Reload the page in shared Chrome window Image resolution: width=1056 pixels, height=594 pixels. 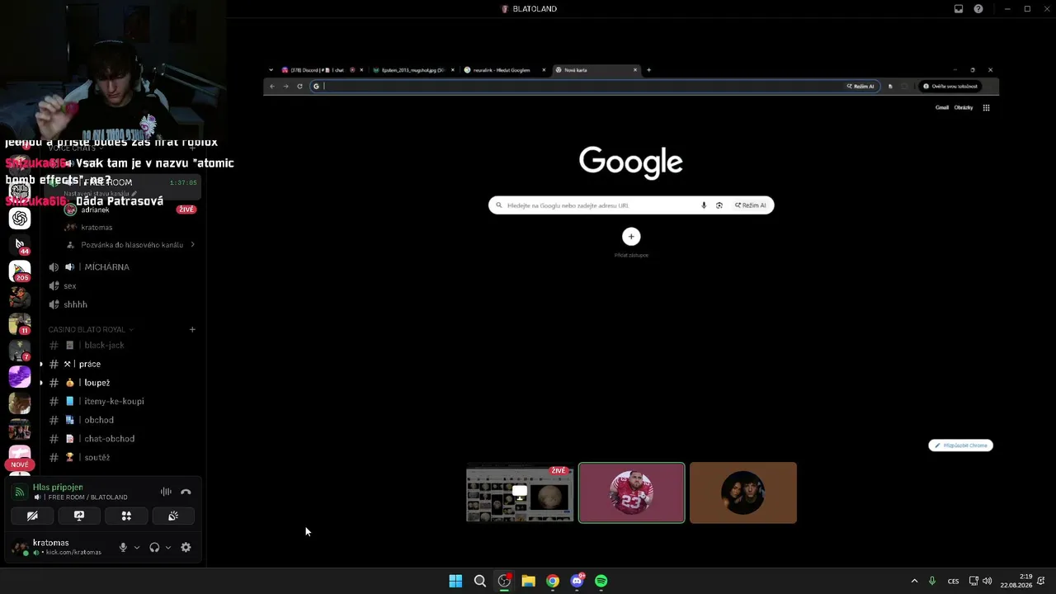click(x=299, y=87)
